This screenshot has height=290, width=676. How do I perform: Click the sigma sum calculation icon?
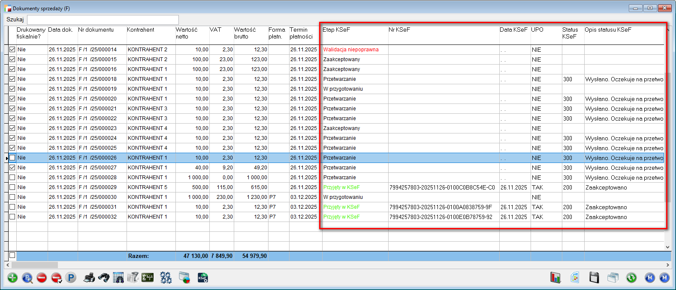point(148,278)
